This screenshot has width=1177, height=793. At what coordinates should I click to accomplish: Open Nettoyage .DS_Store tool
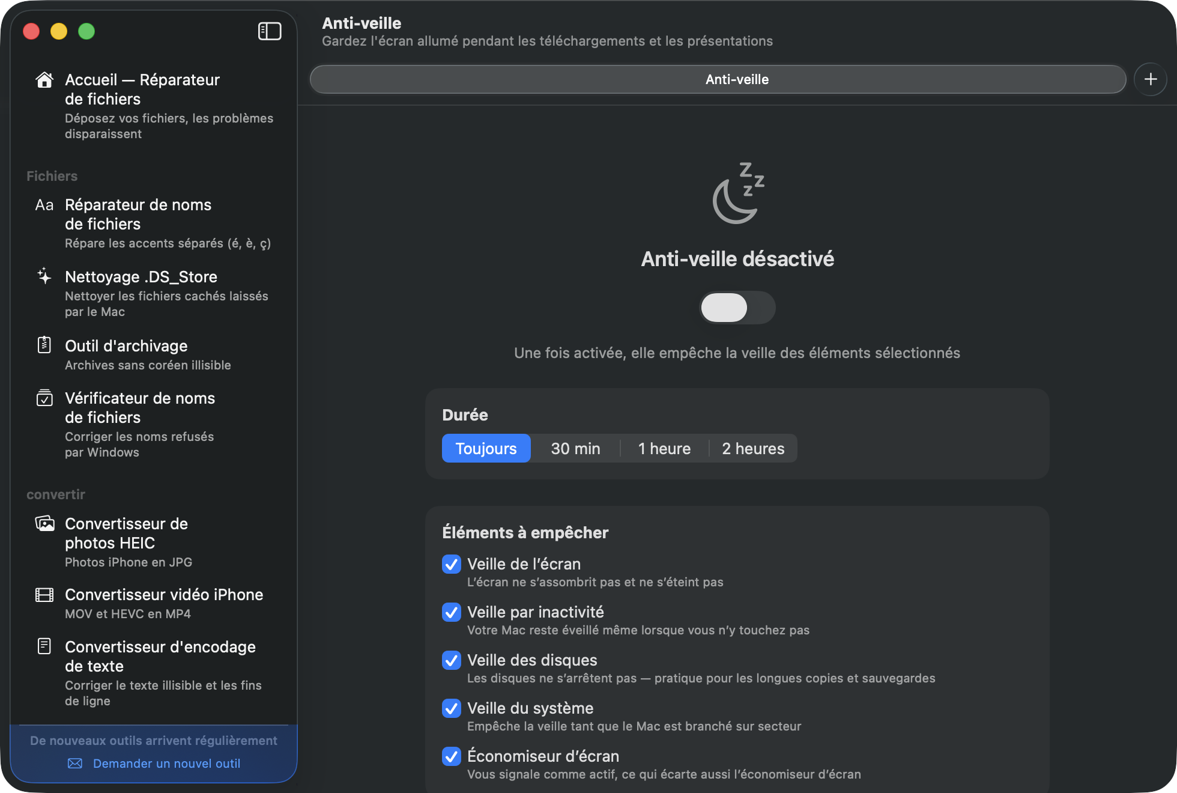click(154, 293)
